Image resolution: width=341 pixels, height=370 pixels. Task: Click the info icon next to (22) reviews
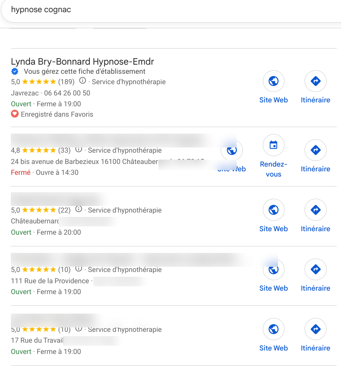(79, 209)
